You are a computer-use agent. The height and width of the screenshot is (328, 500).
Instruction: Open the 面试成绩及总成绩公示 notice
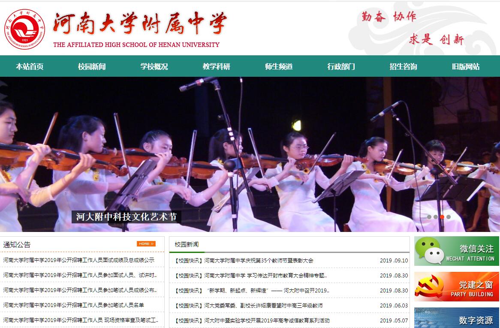[78, 260]
